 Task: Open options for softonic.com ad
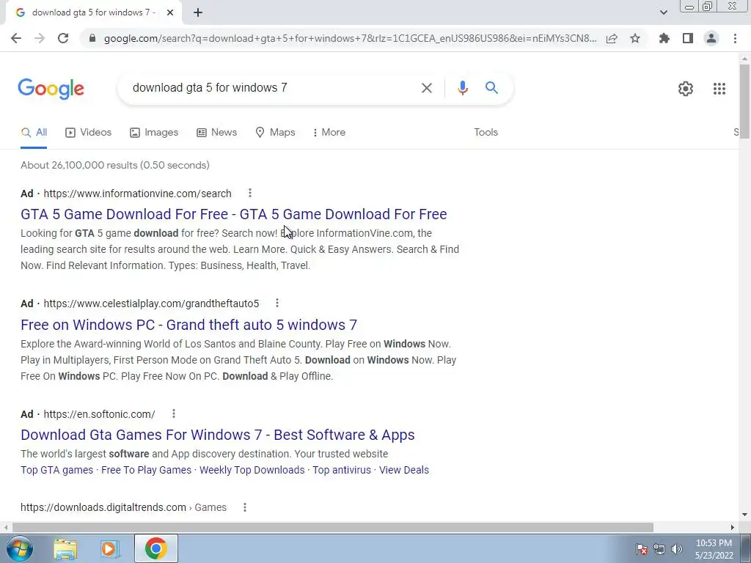click(173, 413)
